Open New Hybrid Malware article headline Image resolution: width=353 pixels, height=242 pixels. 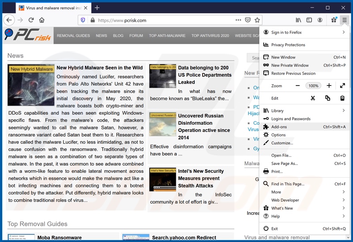(x=99, y=68)
